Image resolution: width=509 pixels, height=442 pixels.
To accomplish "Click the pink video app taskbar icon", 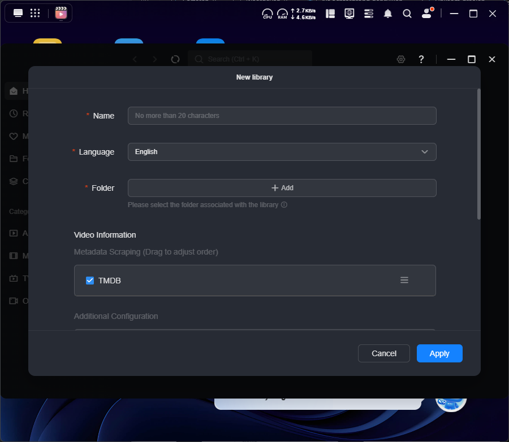I will [x=61, y=14].
